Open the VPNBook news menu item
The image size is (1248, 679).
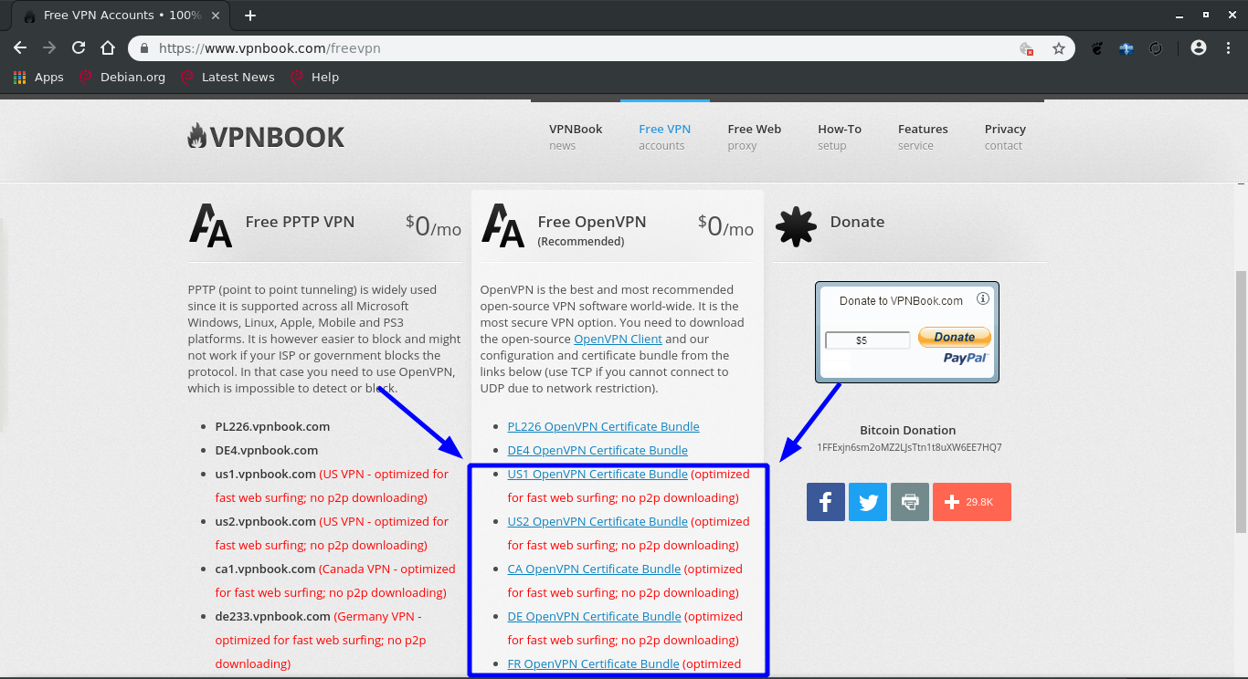click(576, 137)
